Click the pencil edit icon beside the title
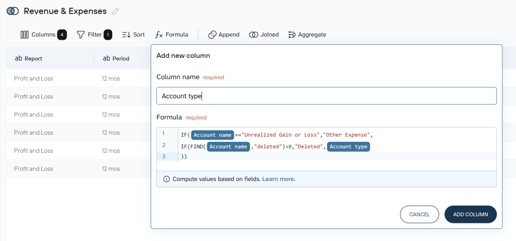This screenshot has width=516, height=241. 115,11
